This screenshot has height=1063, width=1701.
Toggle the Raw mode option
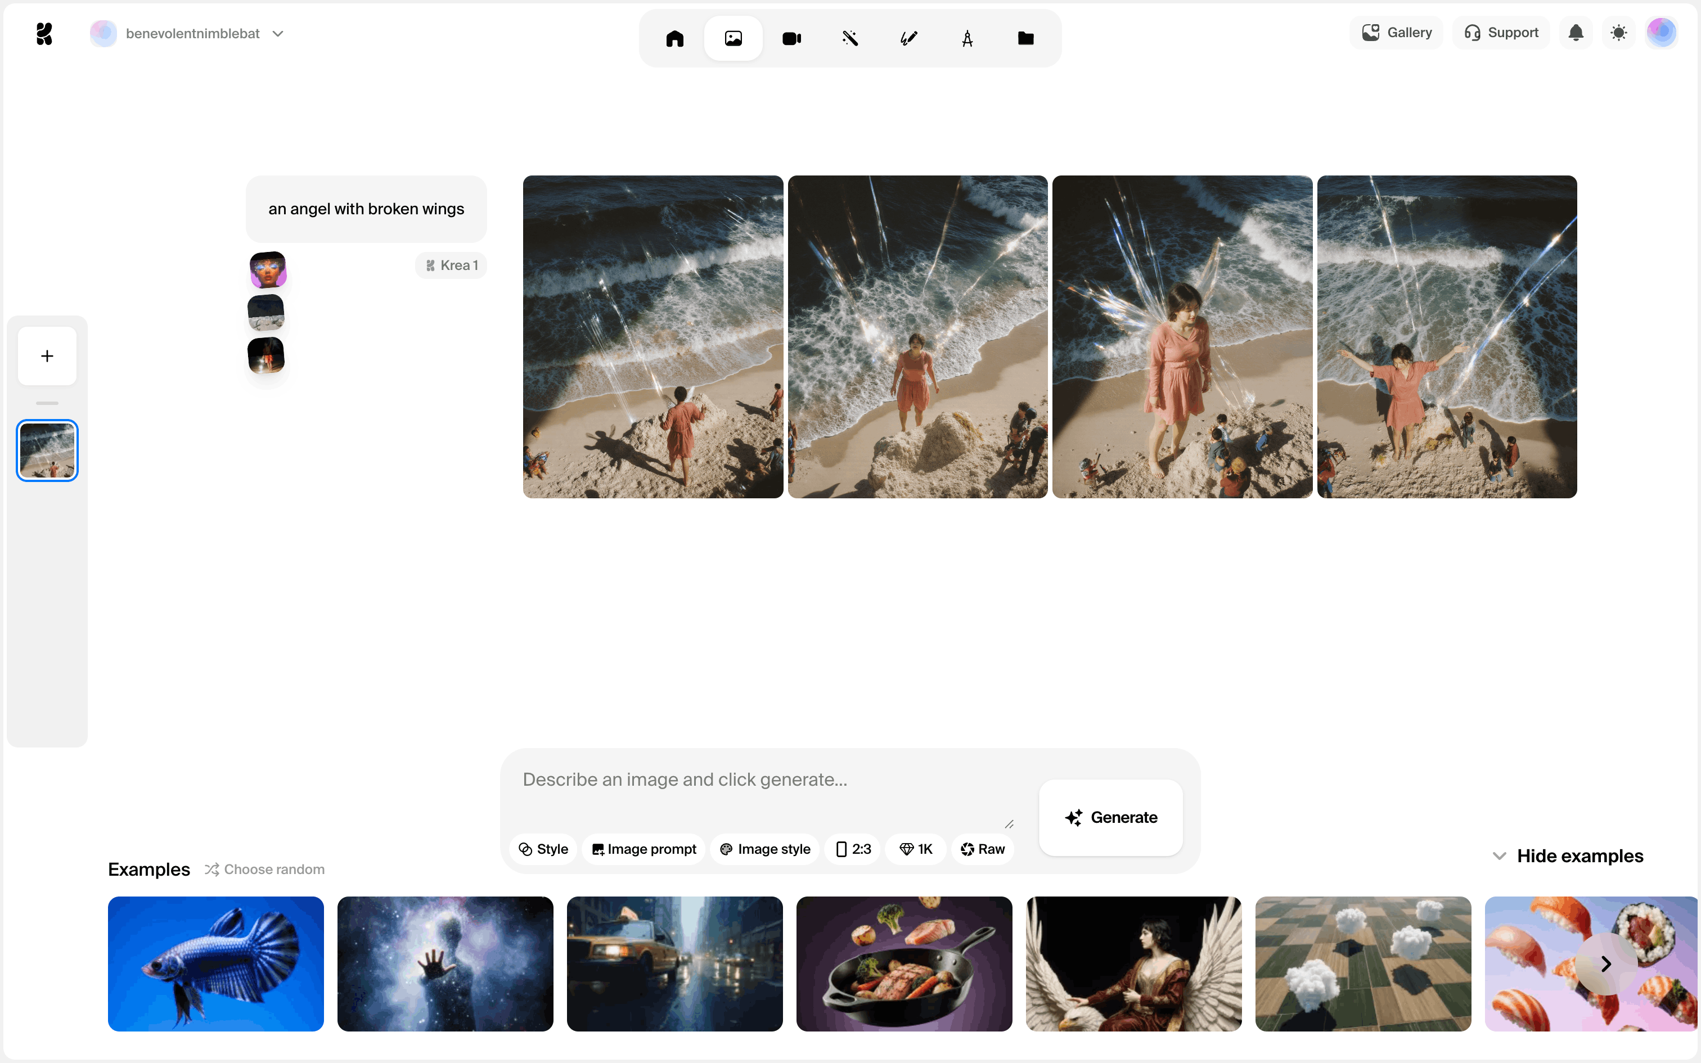pos(983,849)
